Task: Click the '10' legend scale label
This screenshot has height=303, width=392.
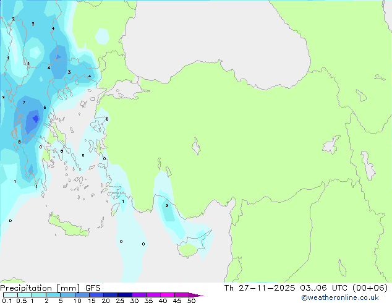Action: point(77,301)
